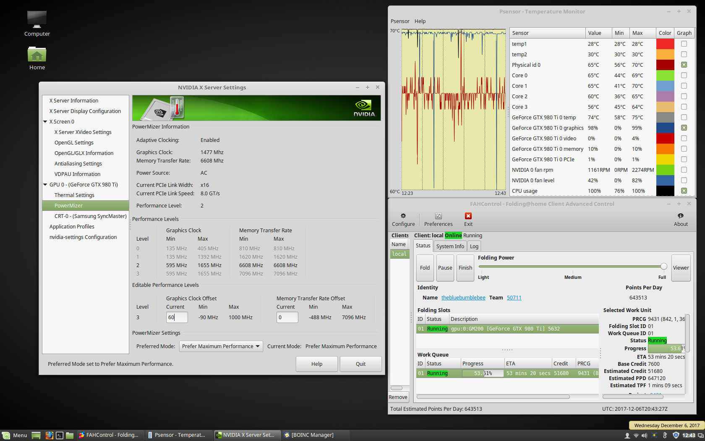The height and width of the screenshot is (441, 705).
Task: Pick color swatch for Core 0 sensor
Action: coord(665,75)
